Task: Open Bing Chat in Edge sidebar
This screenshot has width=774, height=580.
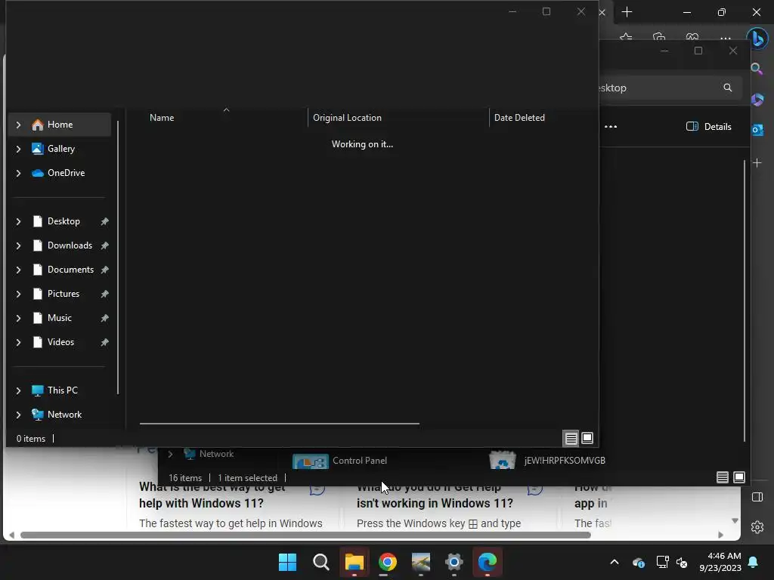Action: pyautogui.click(x=757, y=39)
